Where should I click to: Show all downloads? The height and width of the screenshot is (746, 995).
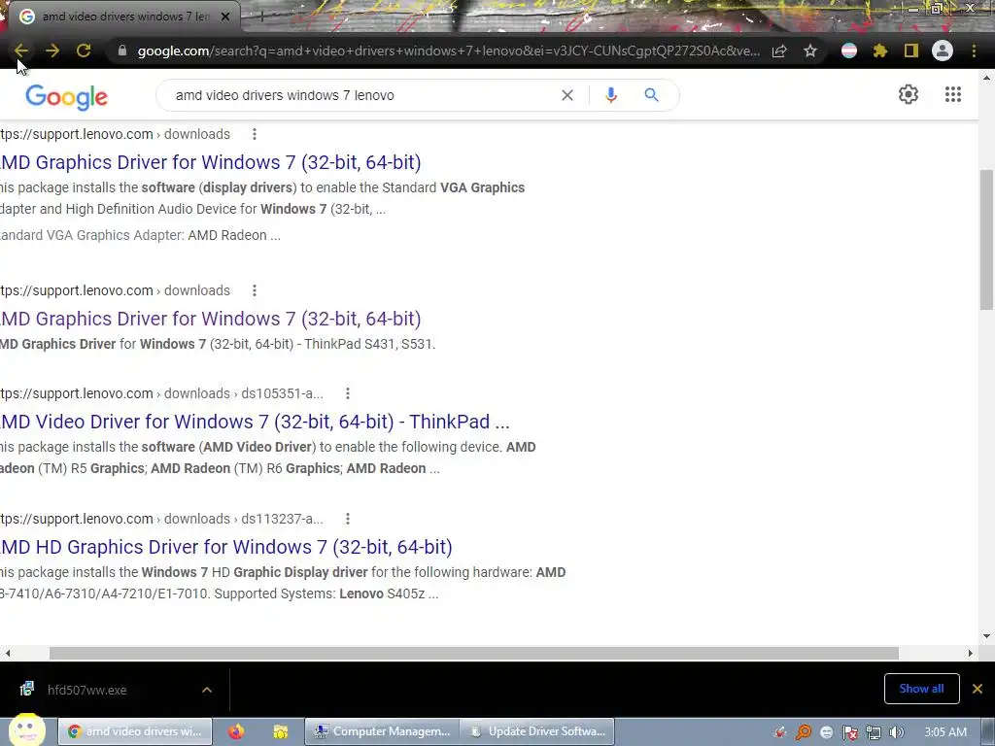click(921, 689)
